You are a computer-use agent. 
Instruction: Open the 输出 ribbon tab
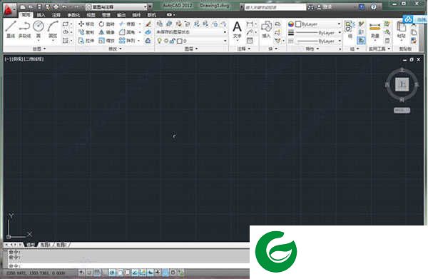[x=121, y=15]
